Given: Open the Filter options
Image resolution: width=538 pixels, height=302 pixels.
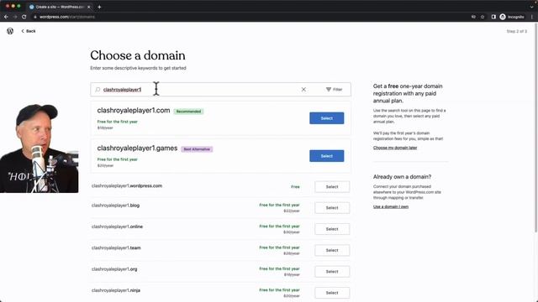Looking at the screenshot, I should 335,90.
